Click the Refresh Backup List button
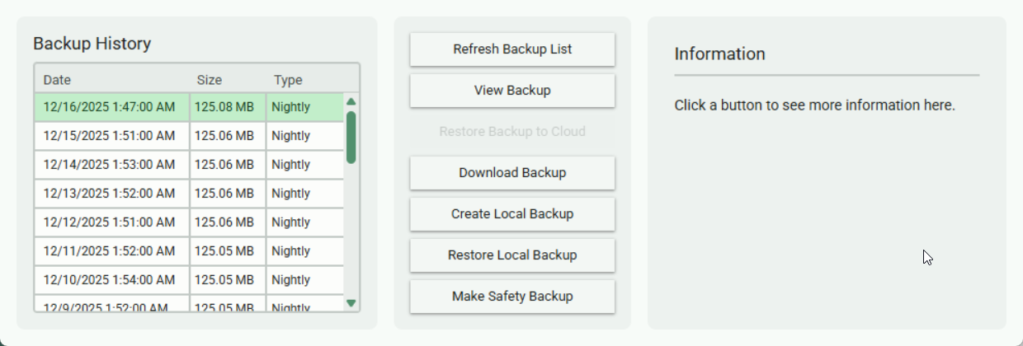This screenshot has height=346, width=1023. pos(511,49)
